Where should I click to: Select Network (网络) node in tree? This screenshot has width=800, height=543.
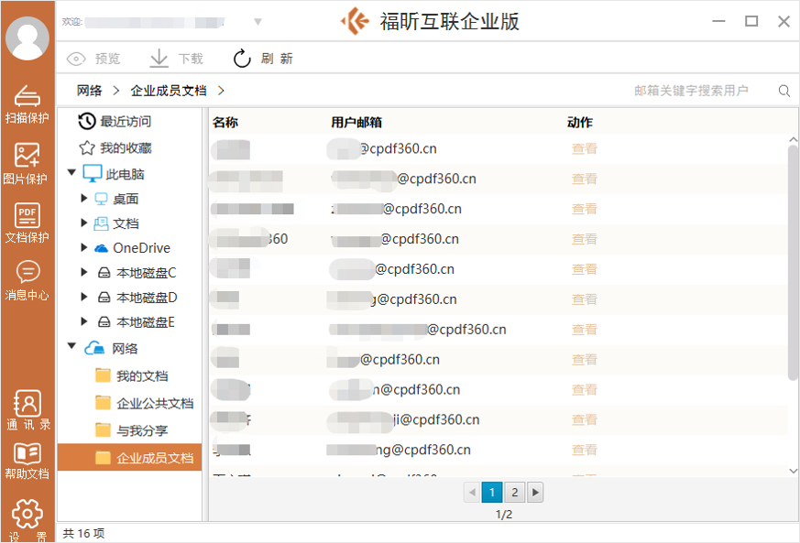(x=111, y=348)
